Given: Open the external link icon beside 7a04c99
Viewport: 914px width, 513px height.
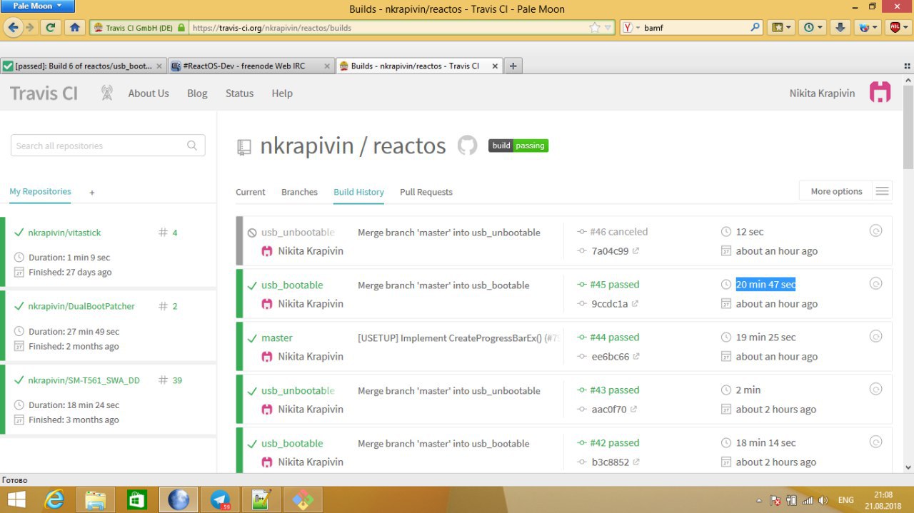Looking at the screenshot, I should coord(636,251).
